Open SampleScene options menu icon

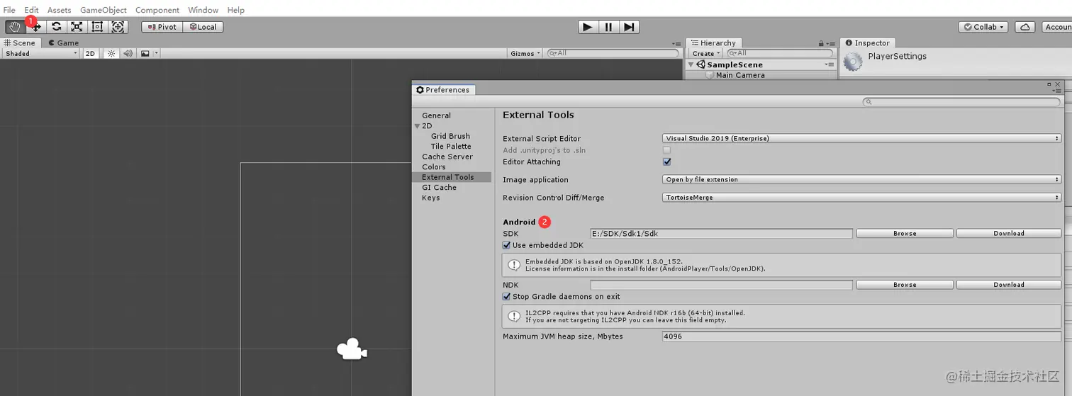830,64
